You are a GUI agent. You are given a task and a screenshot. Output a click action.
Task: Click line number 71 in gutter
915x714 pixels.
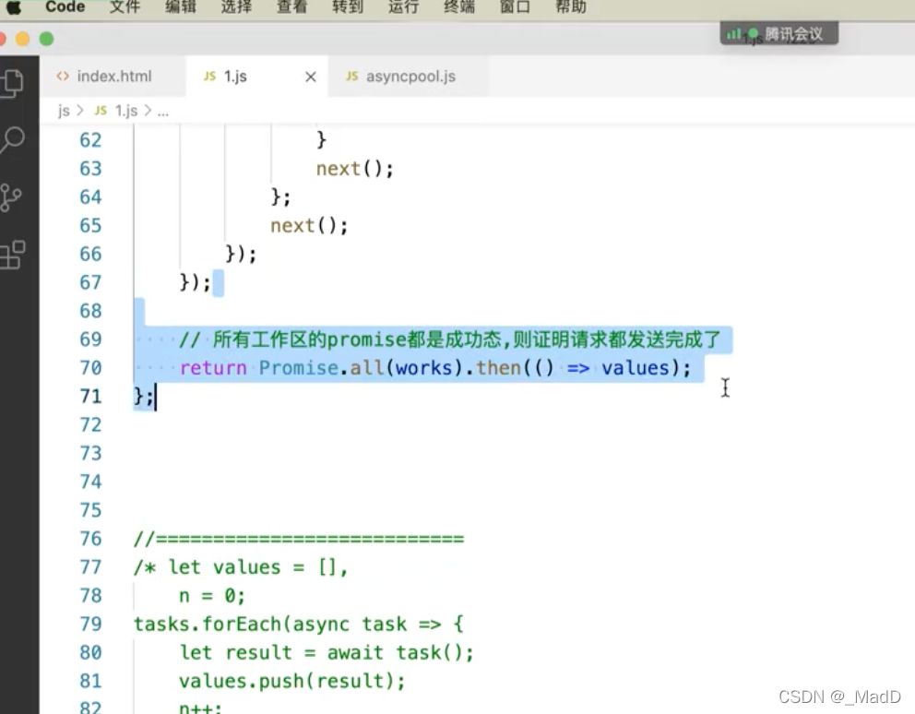[90, 397]
